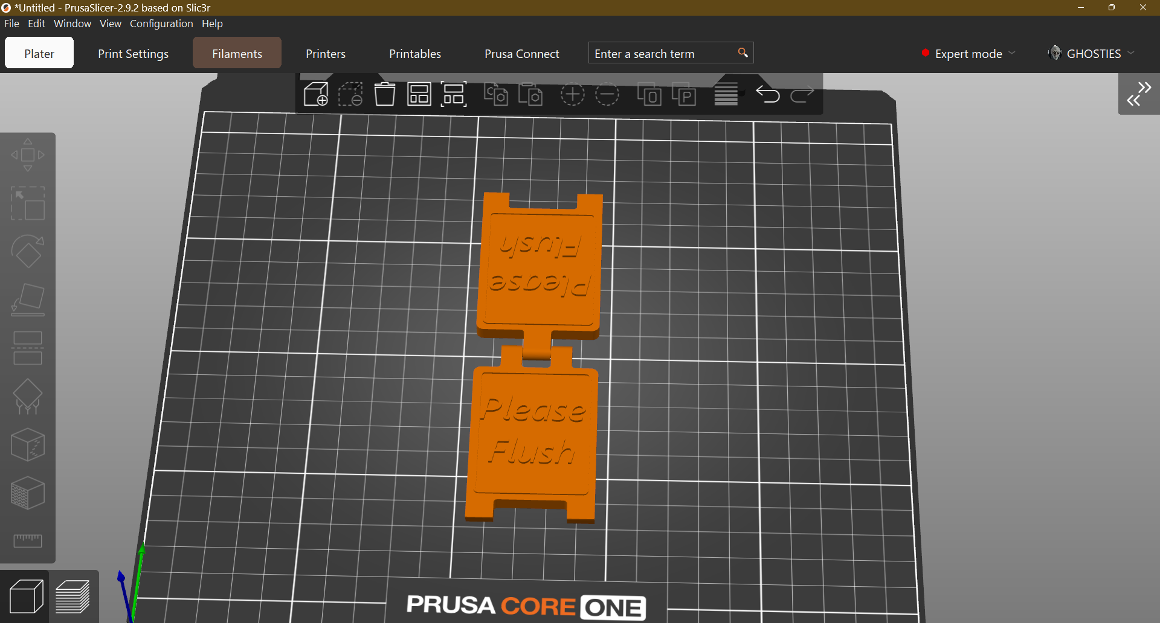Arrange all objects on the bed
Screen dimensions: 1160x623
419,94
